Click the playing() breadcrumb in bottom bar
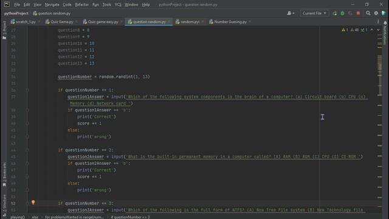389x219 pixels. click(18, 217)
